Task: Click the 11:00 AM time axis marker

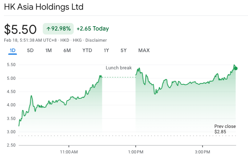Action: pos(69,152)
